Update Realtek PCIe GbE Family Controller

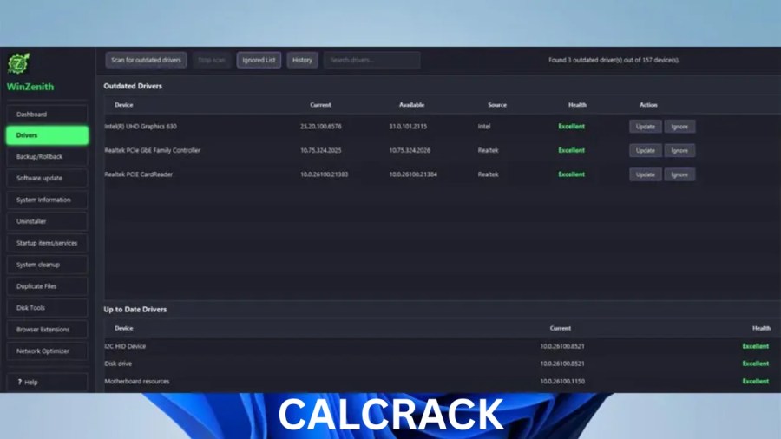click(x=646, y=150)
